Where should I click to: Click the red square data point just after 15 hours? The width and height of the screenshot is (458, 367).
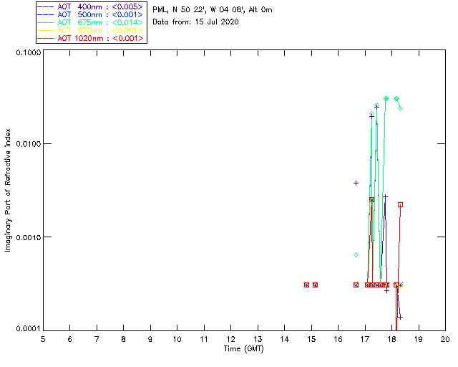tap(315, 285)
